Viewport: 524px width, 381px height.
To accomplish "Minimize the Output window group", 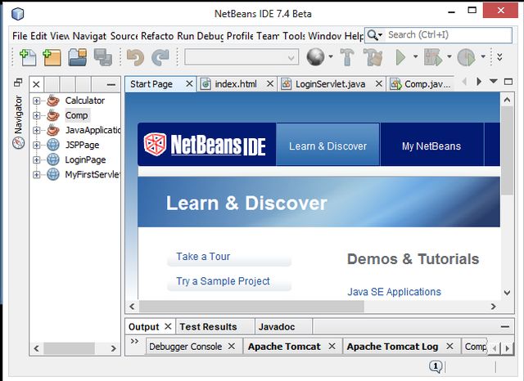I will point(505,326).
